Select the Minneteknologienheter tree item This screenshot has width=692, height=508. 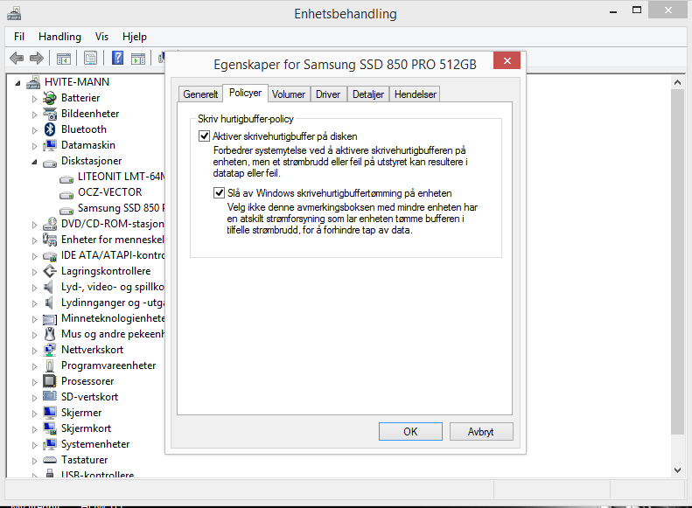113,318
